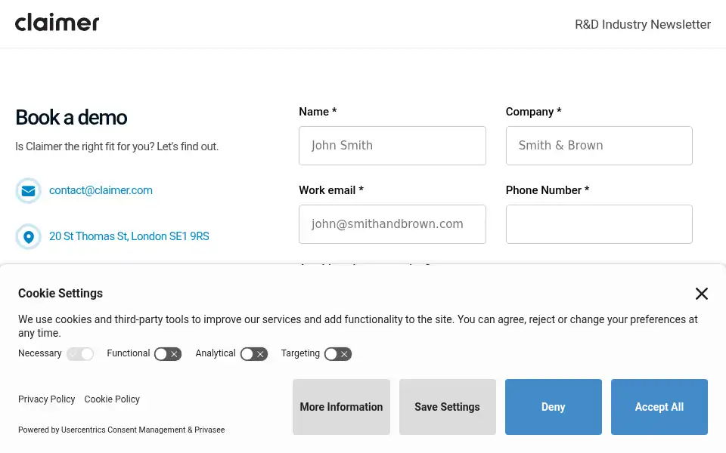Click the contact@claimer.com email link
Image resolution: width=726 pixels, height=453 pixels.
click(101, 190)
